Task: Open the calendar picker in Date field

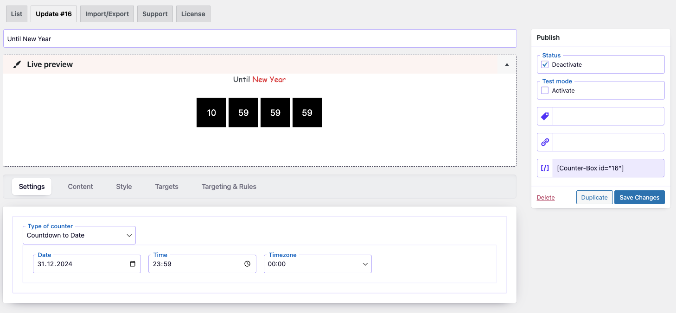Action: (x=133, y=264)
